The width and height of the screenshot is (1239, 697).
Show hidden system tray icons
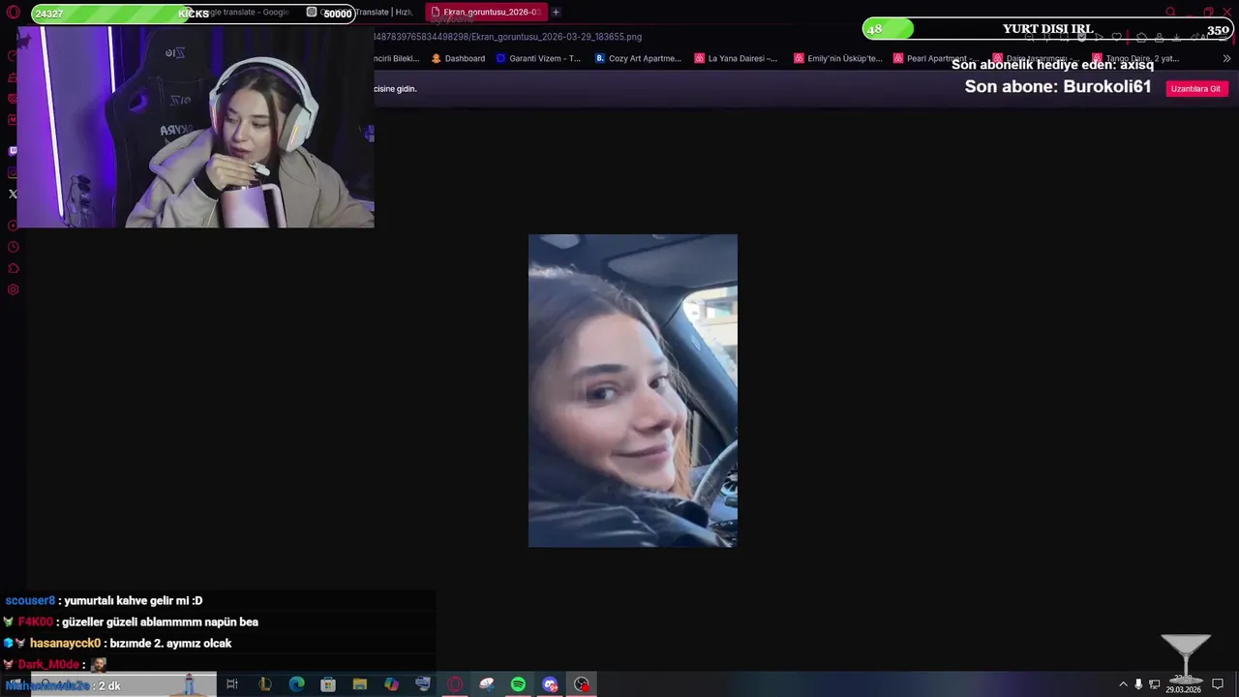coord(1123,684)
